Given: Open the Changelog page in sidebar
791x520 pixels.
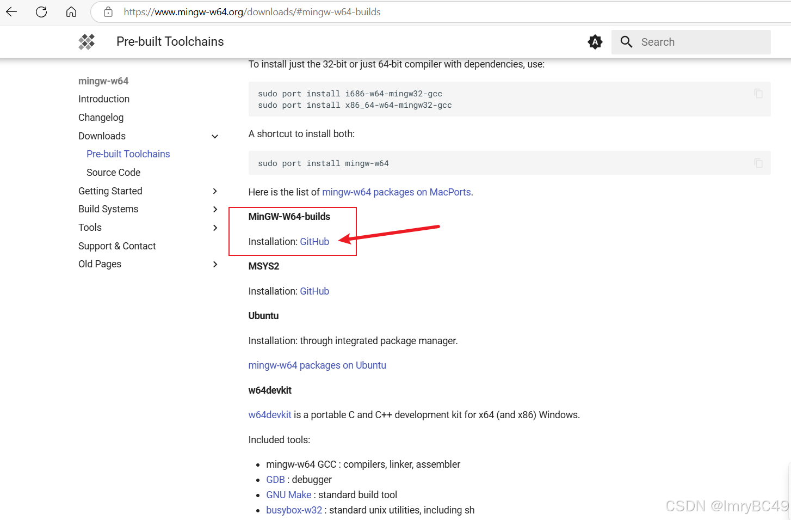Looking at the screenshot, I should click(101, 118).
